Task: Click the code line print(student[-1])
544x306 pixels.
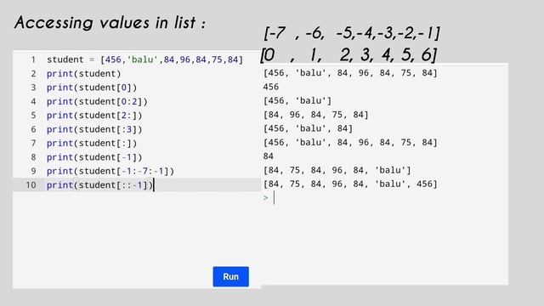Action: pos(94,157)
